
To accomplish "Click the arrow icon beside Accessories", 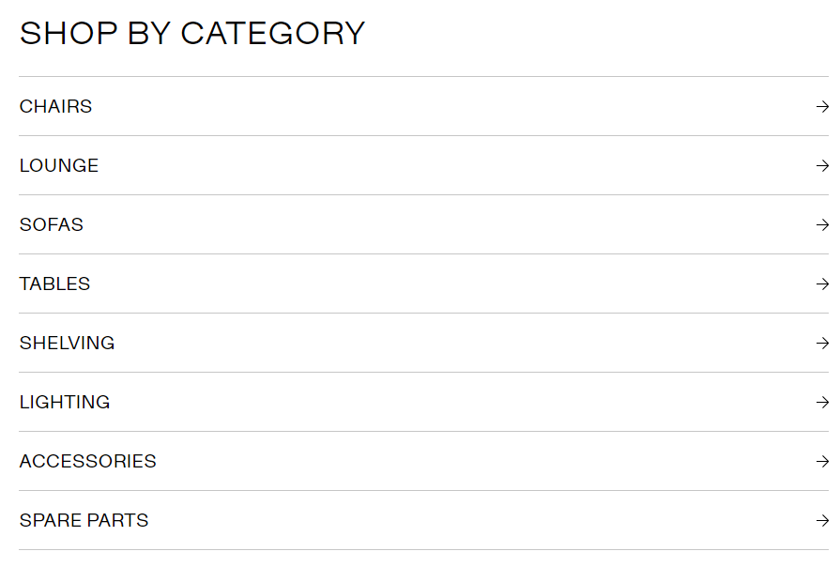I will (822, 462).
